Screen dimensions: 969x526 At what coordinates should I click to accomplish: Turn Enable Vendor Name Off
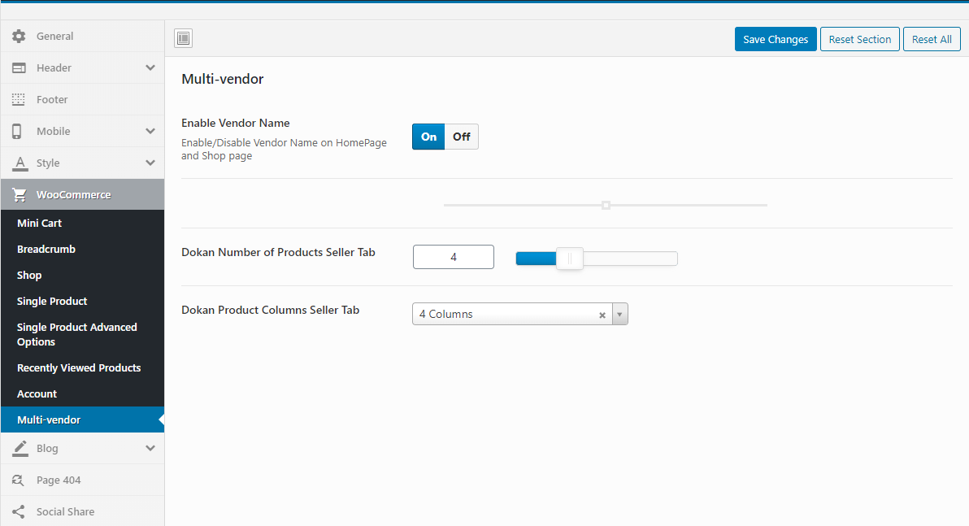pyautogui.click(x=462, y=137)
